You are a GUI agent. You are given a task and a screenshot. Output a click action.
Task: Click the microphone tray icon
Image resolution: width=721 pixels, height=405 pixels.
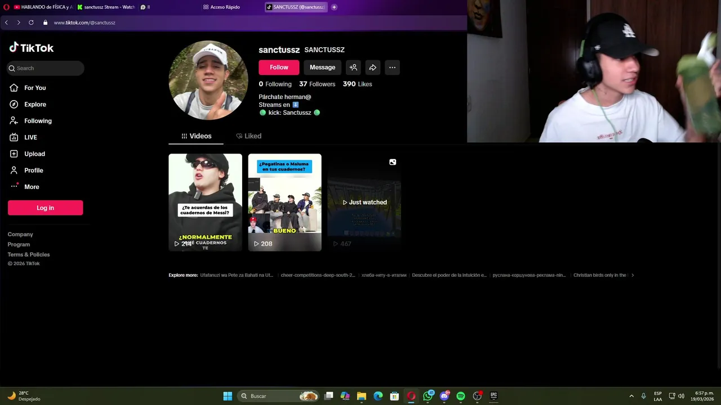pos(643,396)
